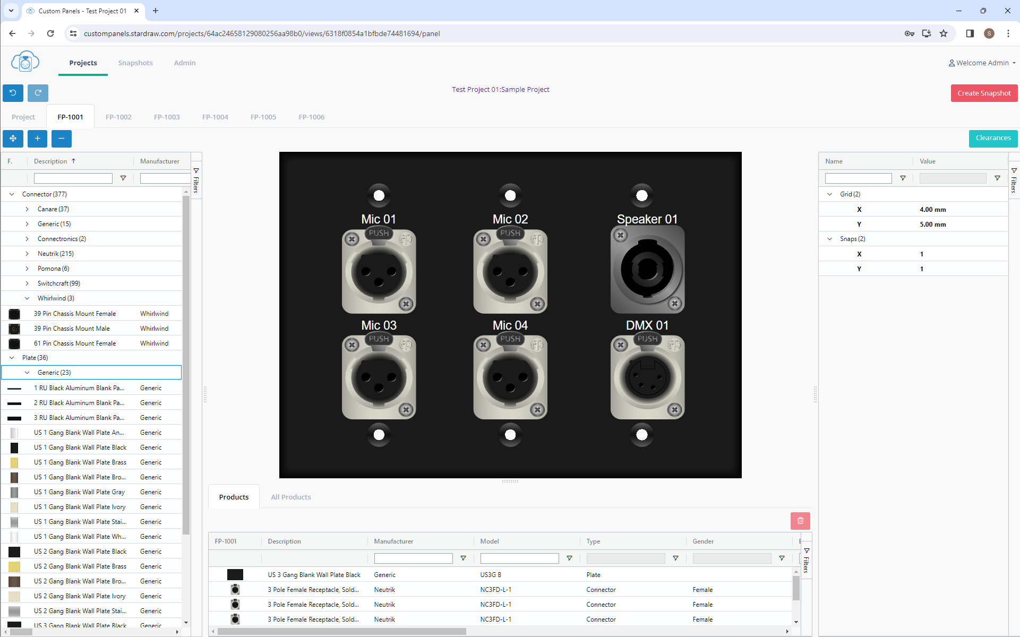Open the All Products tab
Image resolution: width=1020 pixels, height=637 pixels.
coord(290,497)
